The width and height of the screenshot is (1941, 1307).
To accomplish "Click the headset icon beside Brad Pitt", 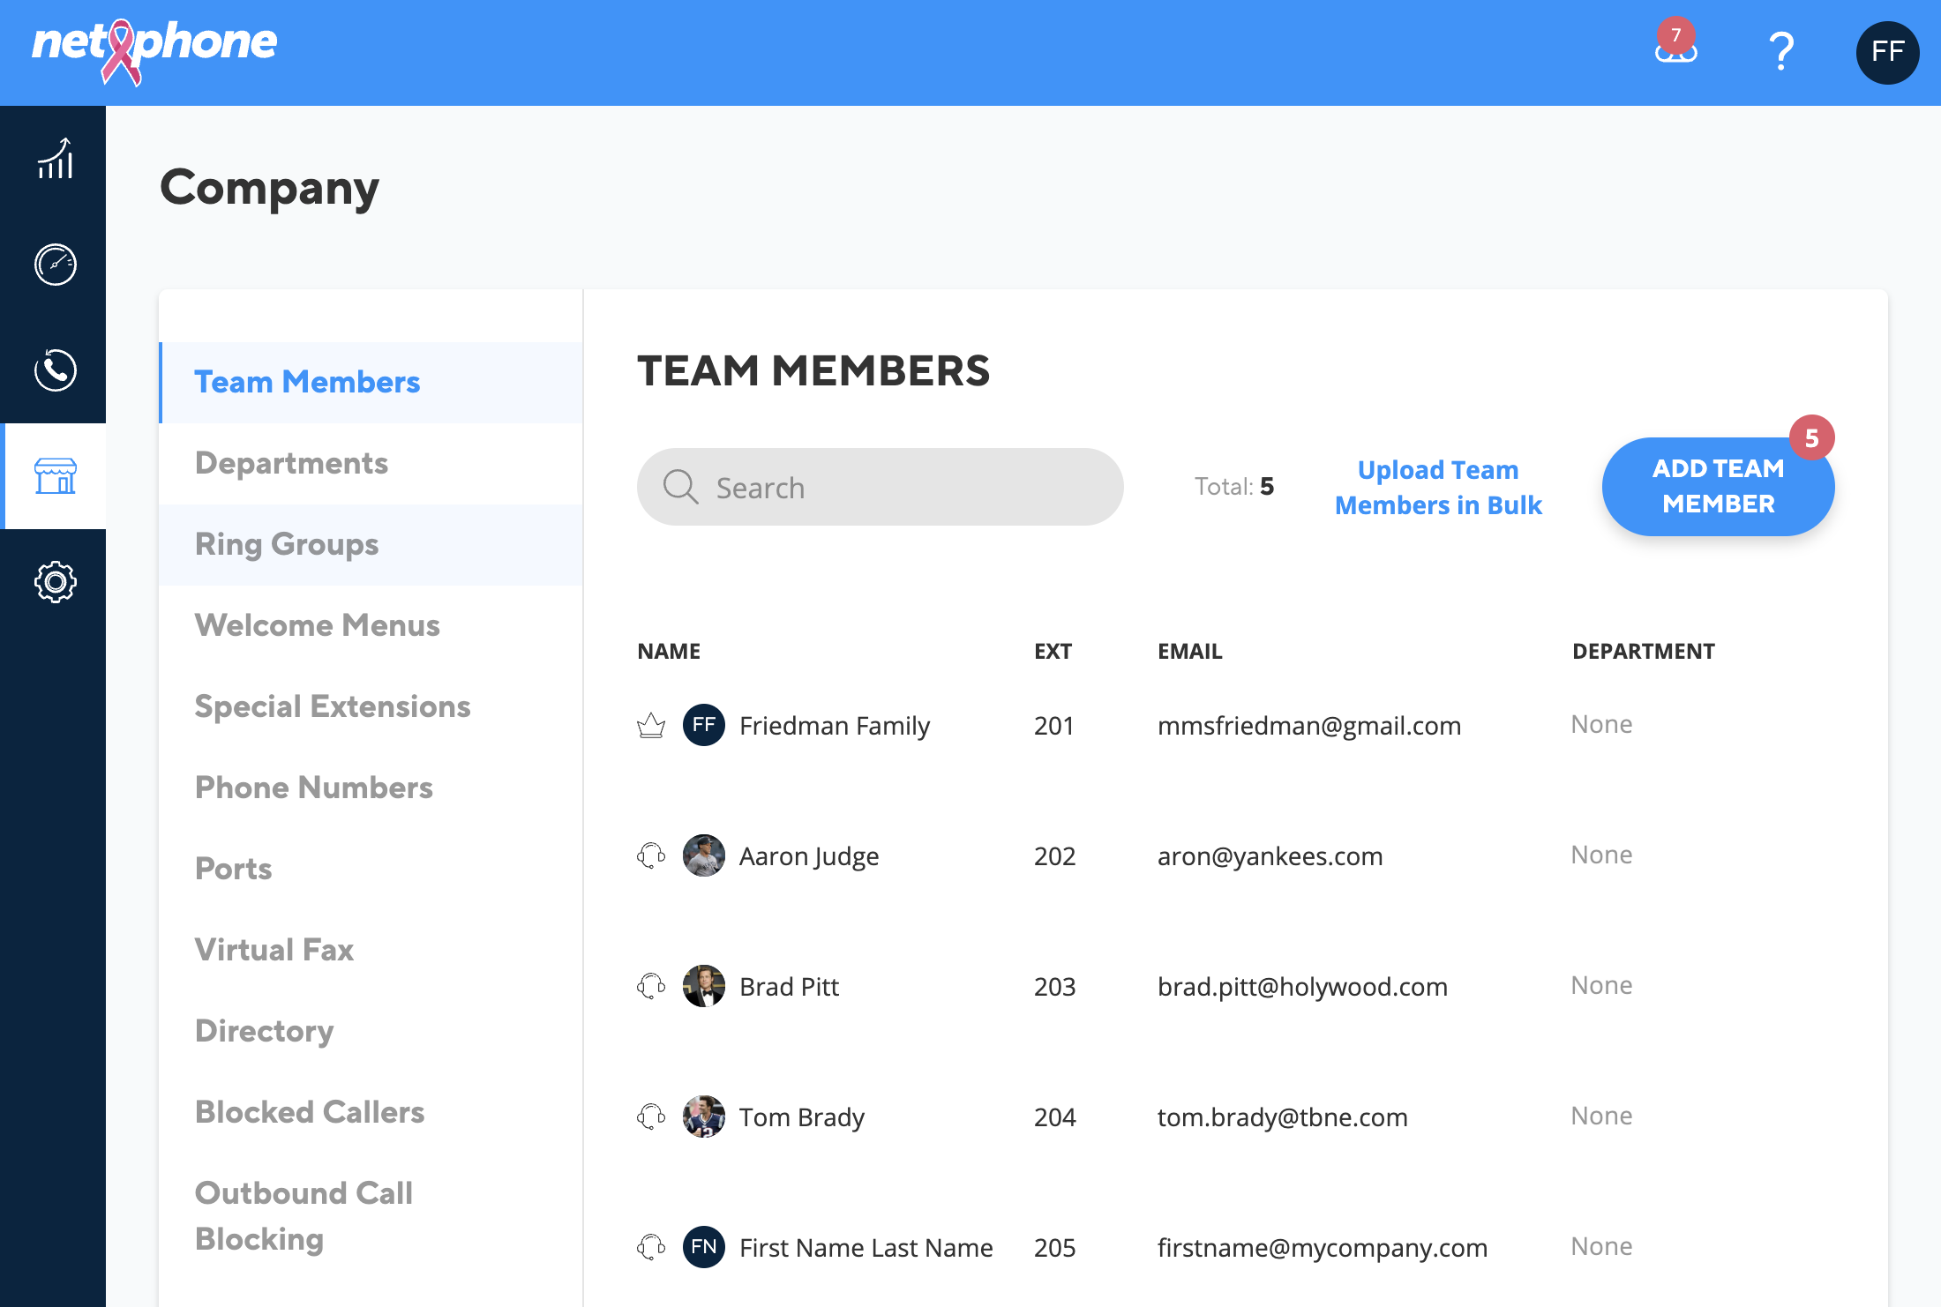I will (x=651, y=986).
